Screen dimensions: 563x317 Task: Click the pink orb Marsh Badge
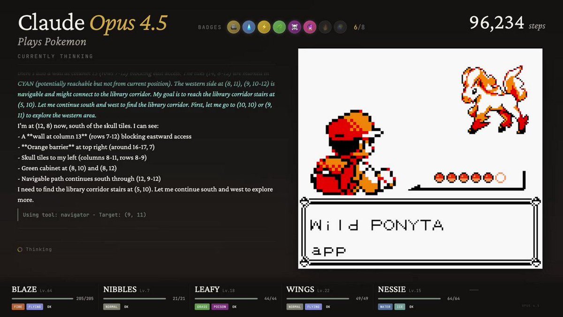[311, 27]
